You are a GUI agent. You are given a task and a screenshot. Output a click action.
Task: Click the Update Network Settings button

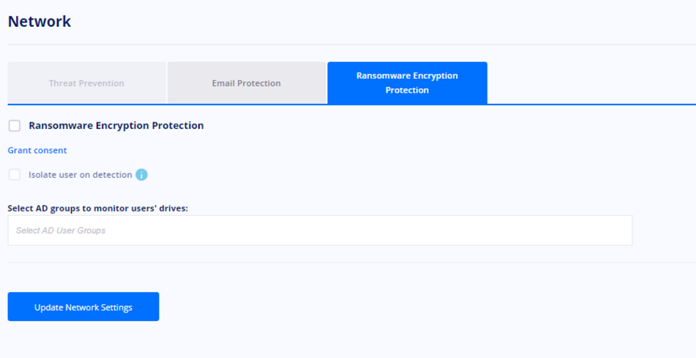pos(83,307)
